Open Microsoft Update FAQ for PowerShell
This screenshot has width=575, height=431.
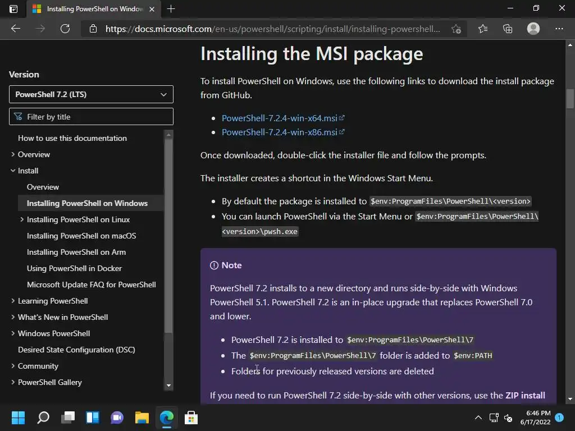click(x=92, y=285)
